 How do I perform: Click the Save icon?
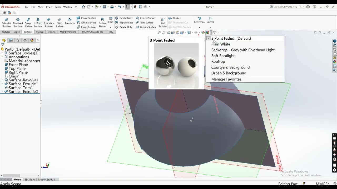[x=104, y=7]
